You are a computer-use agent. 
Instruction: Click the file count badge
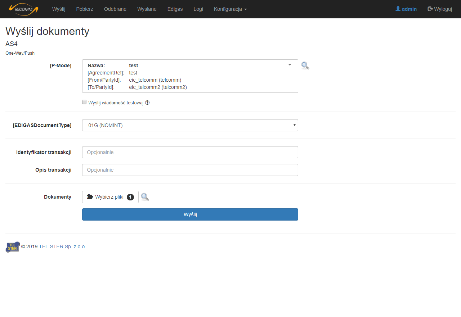pos(130,197)
